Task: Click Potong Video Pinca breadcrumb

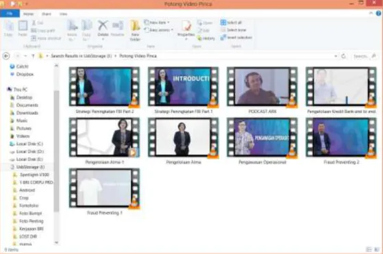Action: (138, 56)
